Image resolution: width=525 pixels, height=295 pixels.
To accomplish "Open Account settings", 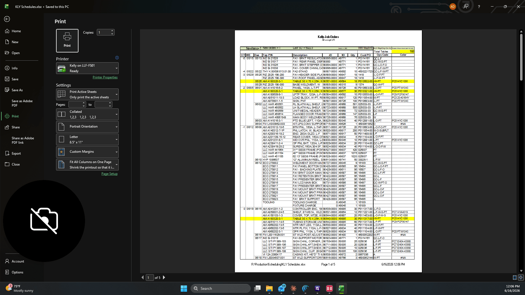I will [x=18, y=261].
